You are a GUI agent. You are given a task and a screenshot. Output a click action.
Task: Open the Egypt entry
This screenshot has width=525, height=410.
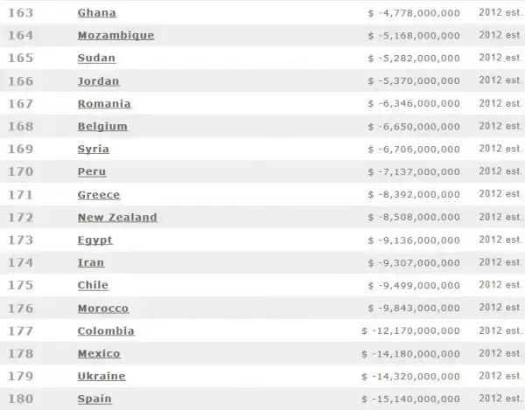(94, 240)
